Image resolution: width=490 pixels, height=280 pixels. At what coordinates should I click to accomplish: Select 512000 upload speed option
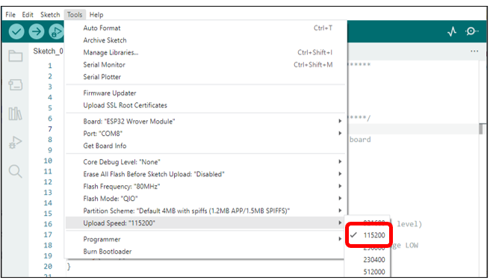367,272
